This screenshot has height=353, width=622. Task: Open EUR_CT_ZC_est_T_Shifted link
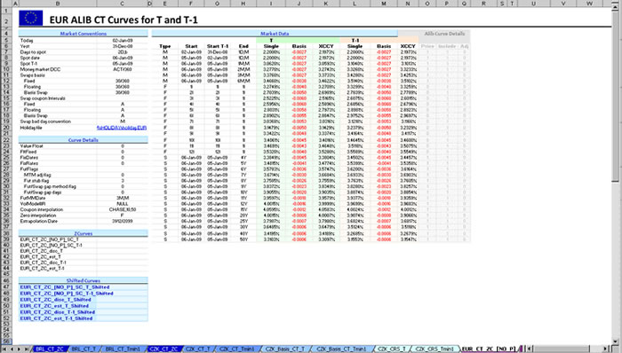pyautogui.click(x=54, y=306)
